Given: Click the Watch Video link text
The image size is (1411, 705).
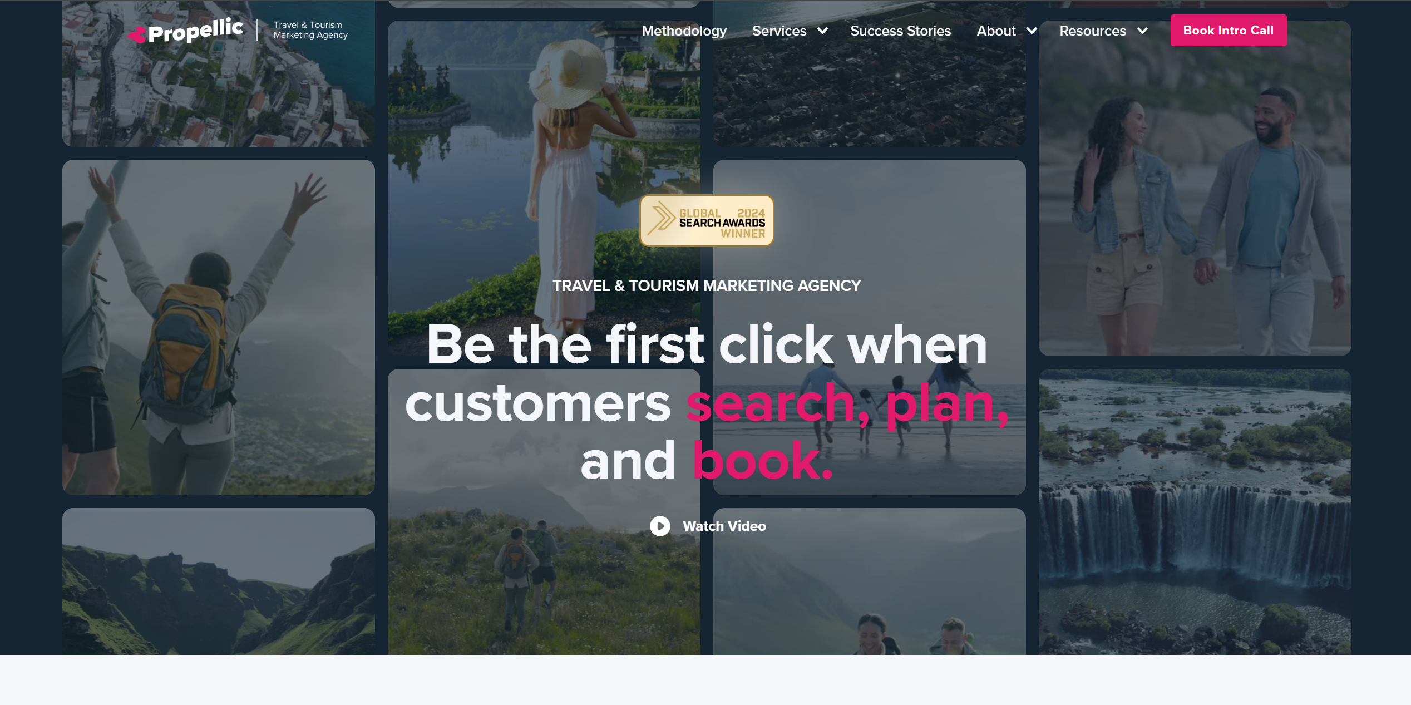Looking at the screenshot, I should pyautogui.click(x=724, y=526).
